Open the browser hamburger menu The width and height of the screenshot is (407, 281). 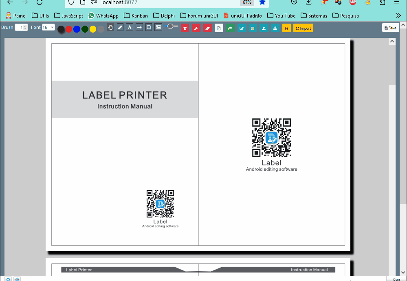(x=397, y=2)
